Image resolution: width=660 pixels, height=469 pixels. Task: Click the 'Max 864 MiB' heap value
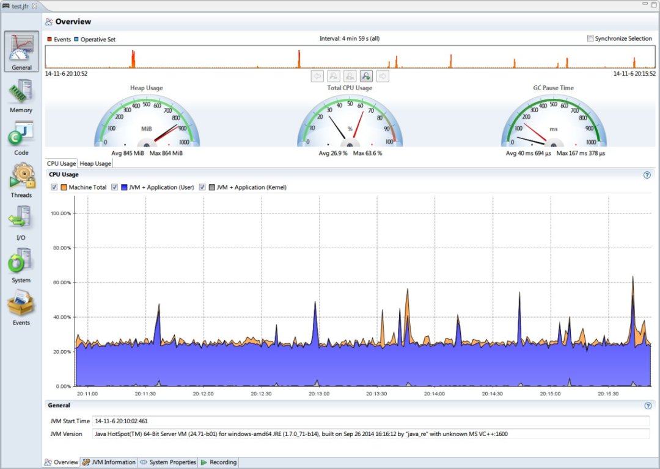(166, 154)
